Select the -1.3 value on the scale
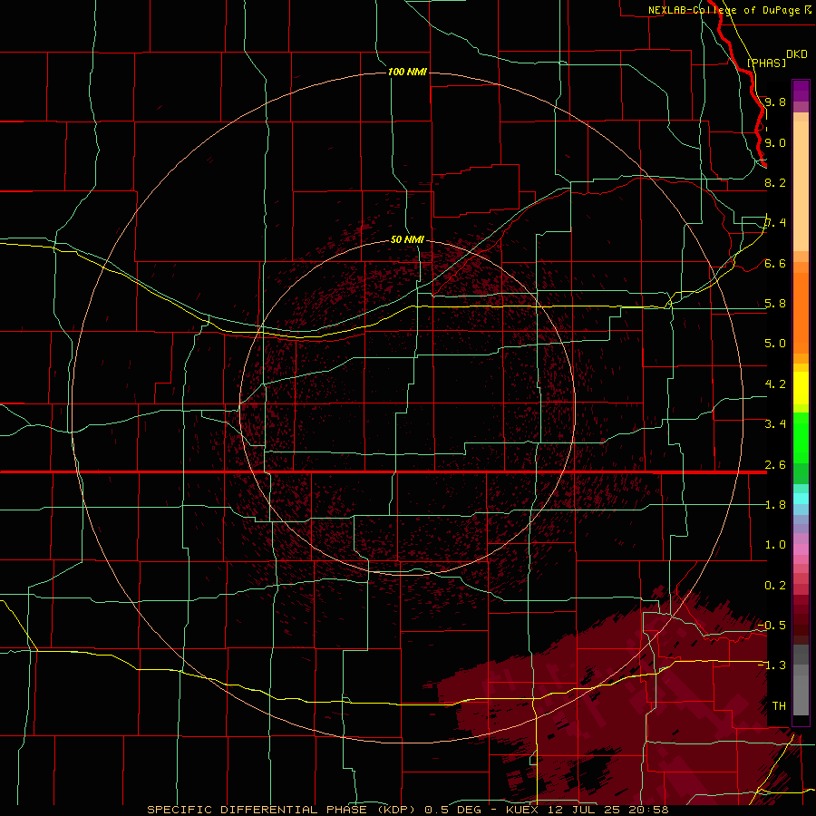 pyautogui.click(x=772, y=665)
